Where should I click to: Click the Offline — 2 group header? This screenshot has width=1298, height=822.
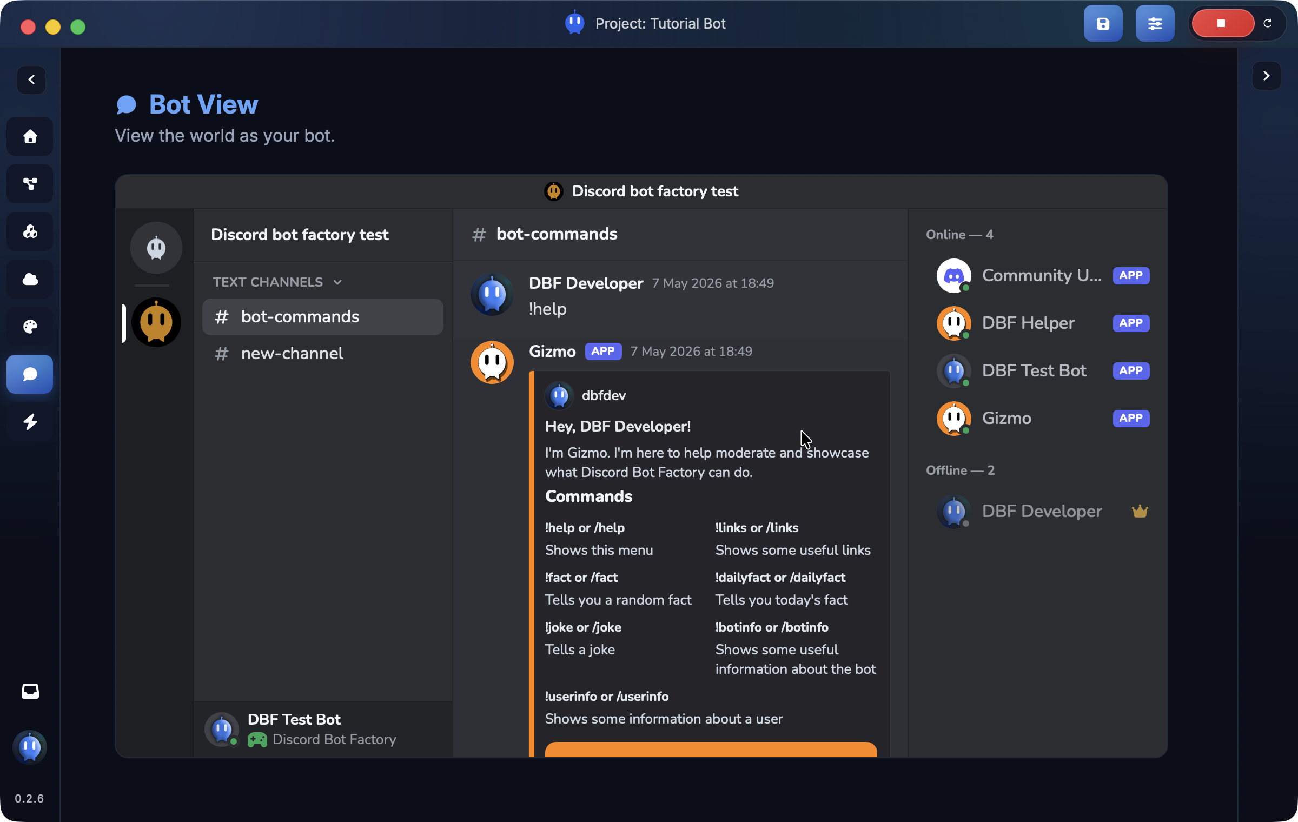click(960, 470)
